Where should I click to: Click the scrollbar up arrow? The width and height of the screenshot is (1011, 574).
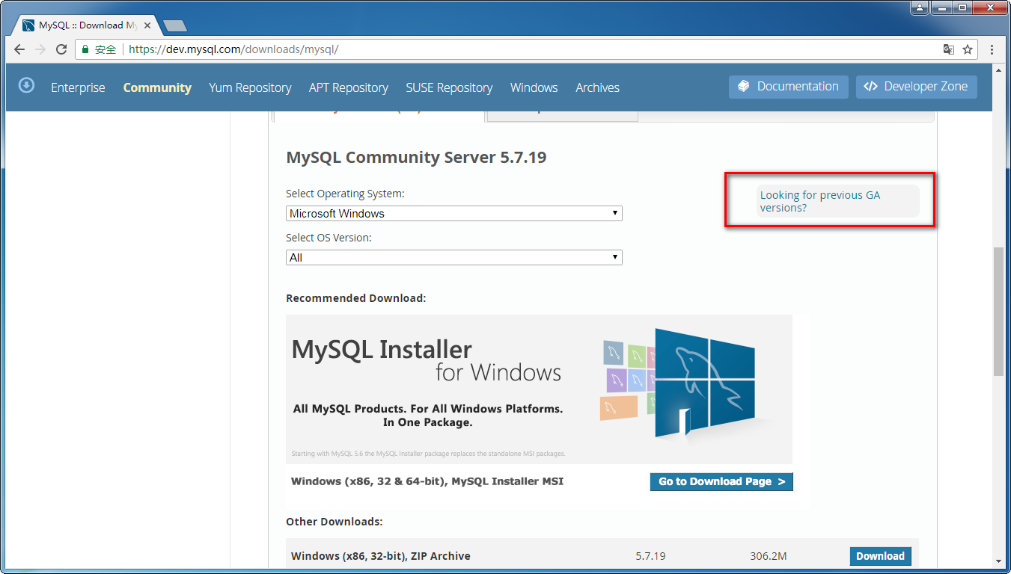click(998, 69)
